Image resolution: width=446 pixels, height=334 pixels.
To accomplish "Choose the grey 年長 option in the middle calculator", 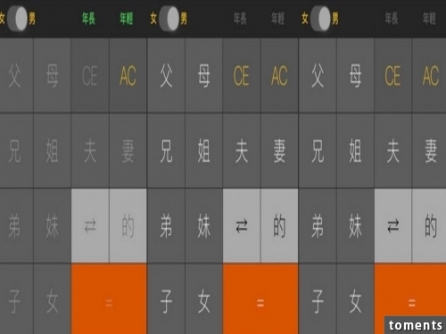I will coord(240,19).
